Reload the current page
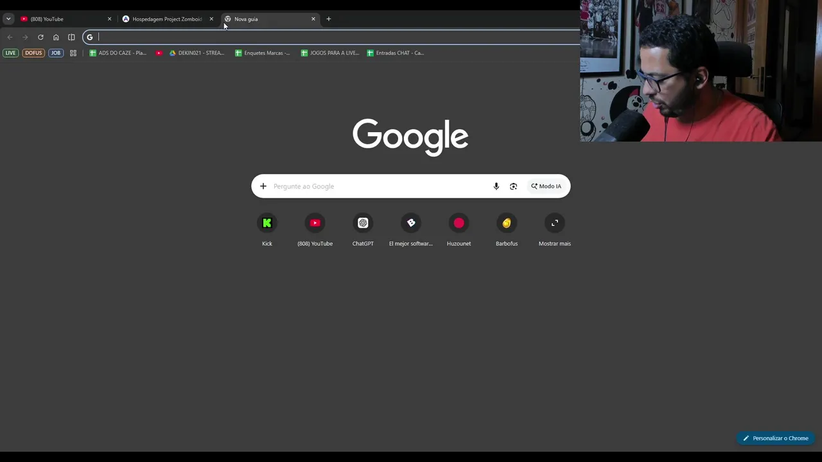 click(40, 37)
